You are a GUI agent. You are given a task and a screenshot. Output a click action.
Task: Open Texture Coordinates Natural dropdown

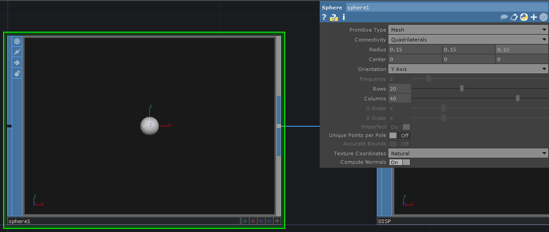coord(468,153)
